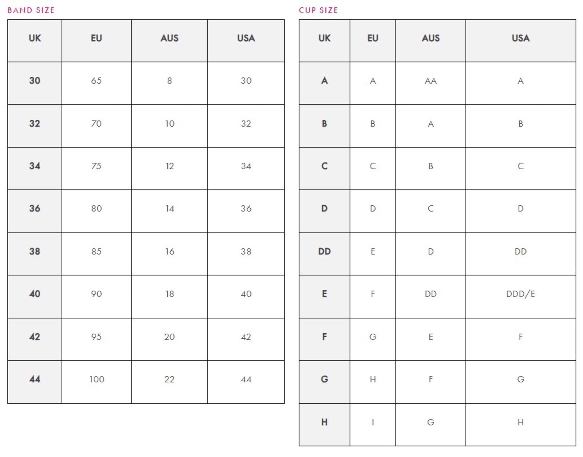Click the I cell in EU cup column
Viewport: 583px width, 457px height.
[373, 422]
